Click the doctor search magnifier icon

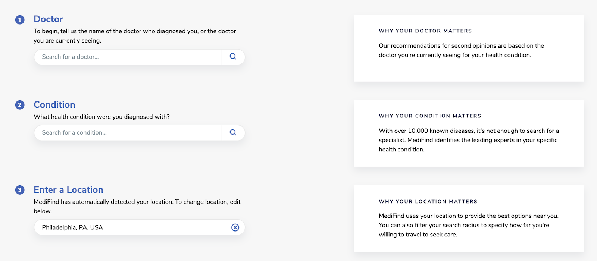[233, 57]
